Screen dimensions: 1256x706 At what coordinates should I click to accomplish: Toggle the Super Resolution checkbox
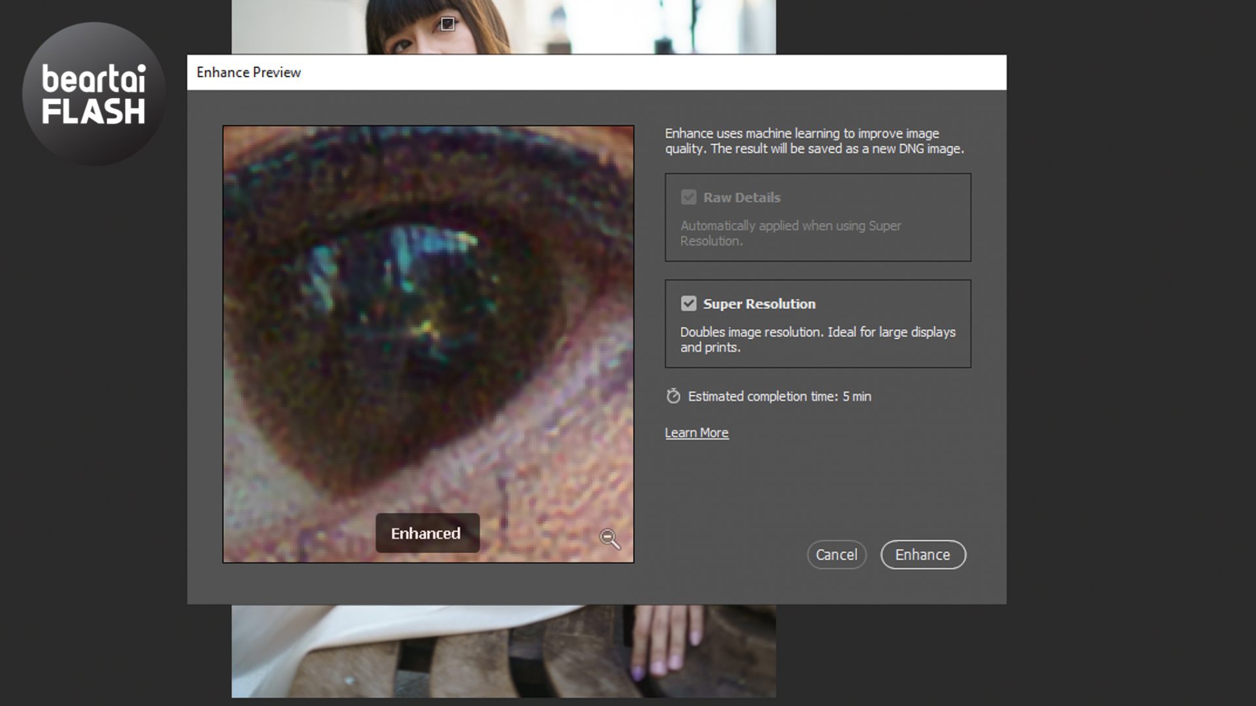coord(688,303)
